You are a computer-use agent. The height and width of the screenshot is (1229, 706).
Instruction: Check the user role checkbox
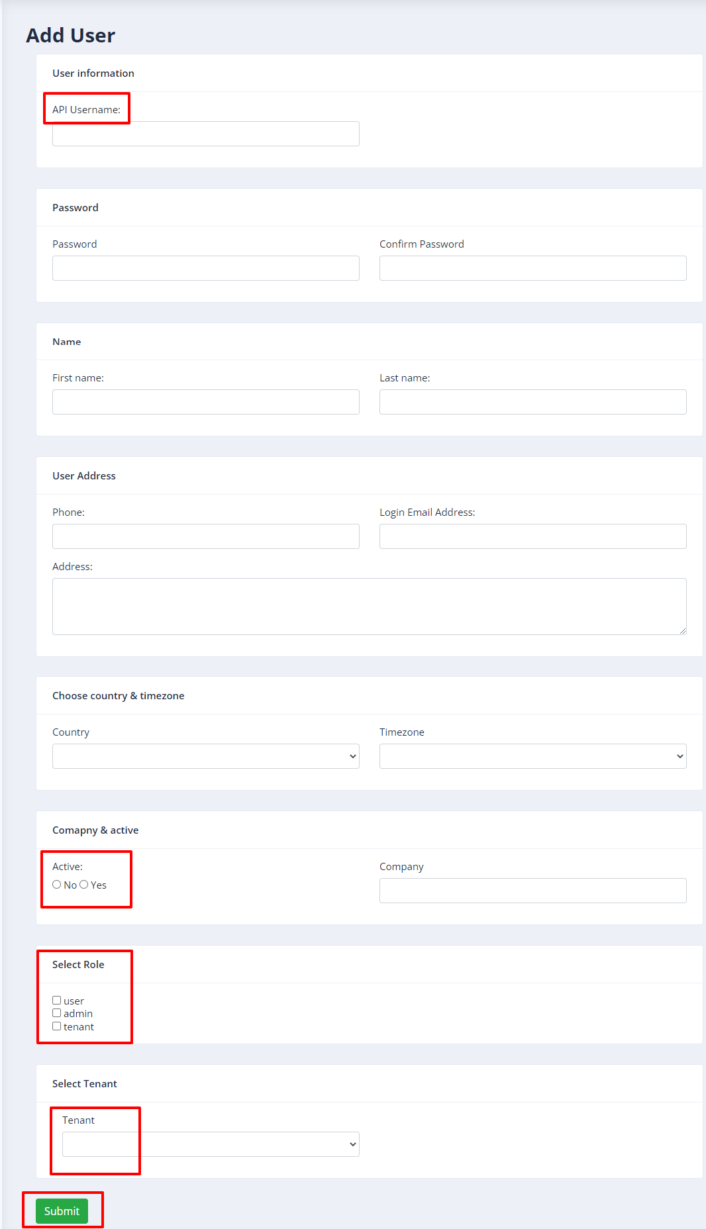click(57, 1001)
